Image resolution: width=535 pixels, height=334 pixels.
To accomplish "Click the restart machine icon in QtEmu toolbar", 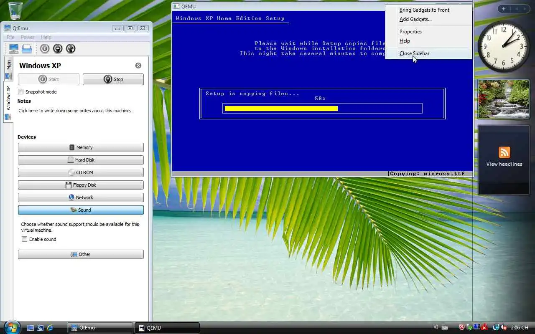I will tap(71, 48).
